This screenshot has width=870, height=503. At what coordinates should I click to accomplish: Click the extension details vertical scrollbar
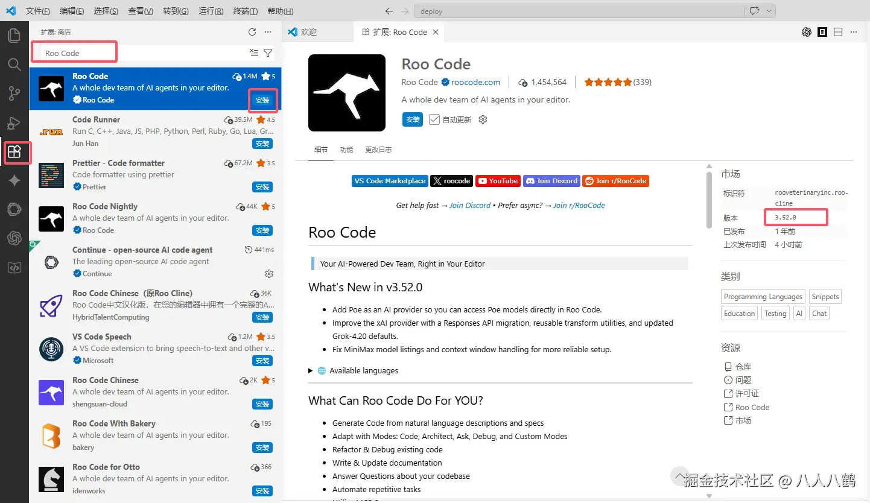click(710, 200)
